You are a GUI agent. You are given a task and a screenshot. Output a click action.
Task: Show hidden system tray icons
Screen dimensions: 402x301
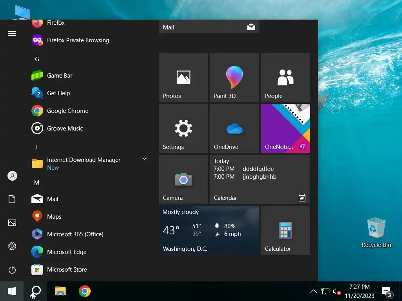pos(313,291)
